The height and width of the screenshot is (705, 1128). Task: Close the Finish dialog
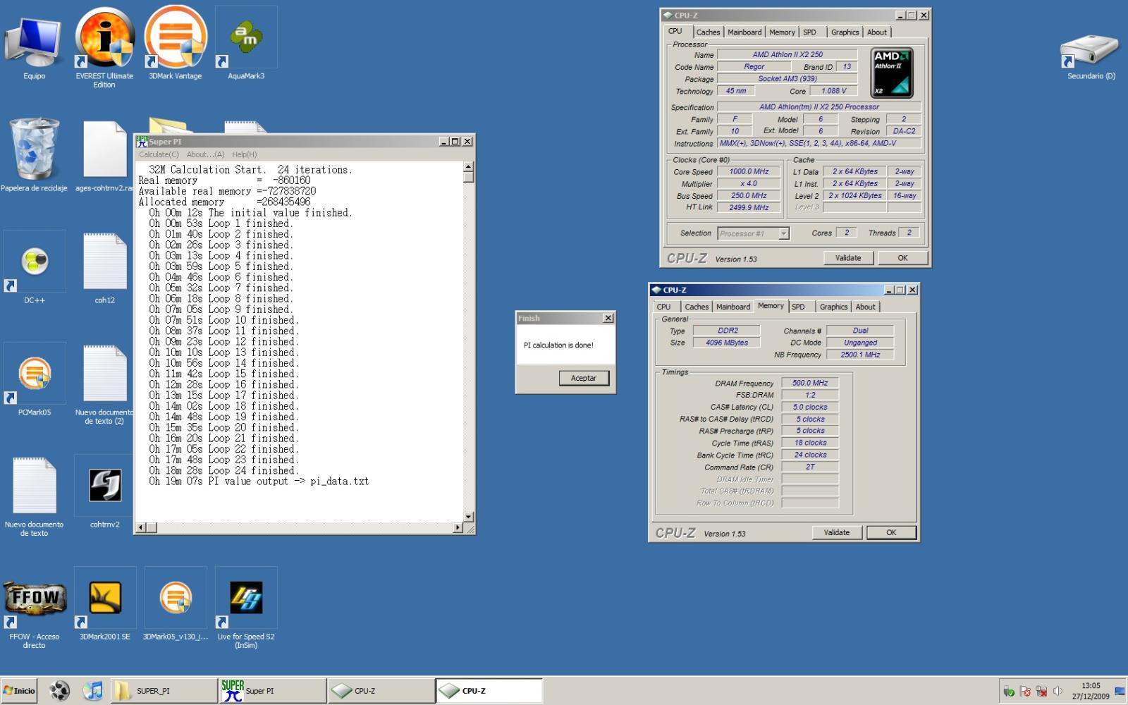click(x=608, y=318)
